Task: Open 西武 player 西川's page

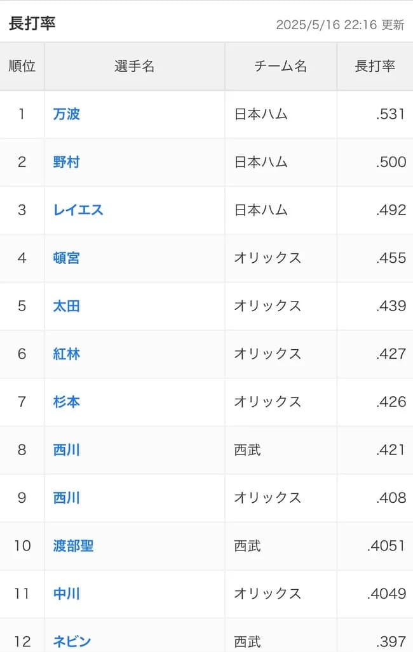Action: 67,450
